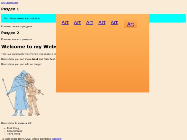The width and height of the screenshot is (187, 140).
Task: Click the 'Second thing' list item
Action: [15, 131]
